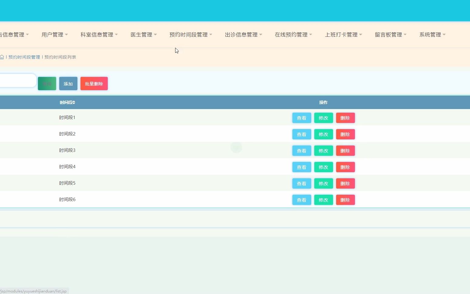This screenshot has width=470, height=294.
Task: Select the 时间段2 cell
Action: pos(67,134)
